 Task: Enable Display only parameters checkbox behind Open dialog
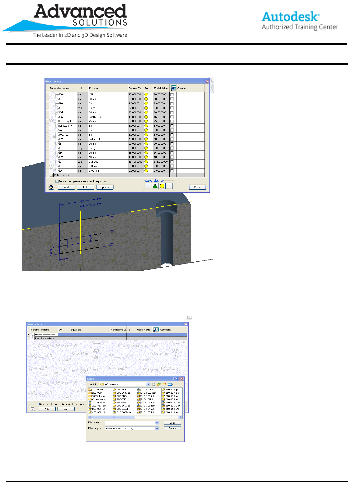click(38, 404)
